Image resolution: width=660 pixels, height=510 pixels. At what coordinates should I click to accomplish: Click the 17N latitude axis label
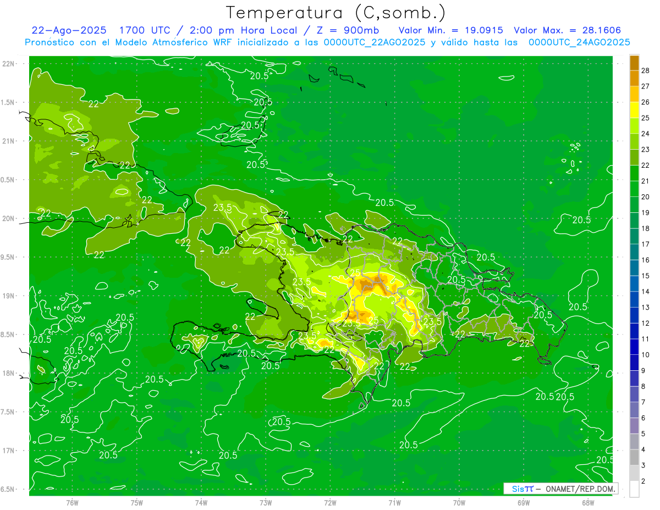click(x=9, y=450)
